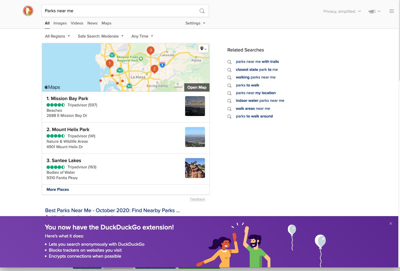The height and width of the screenshot is (271, 400).
Task: Click Mount Helix Park rating dots
Action: point(56,136)
